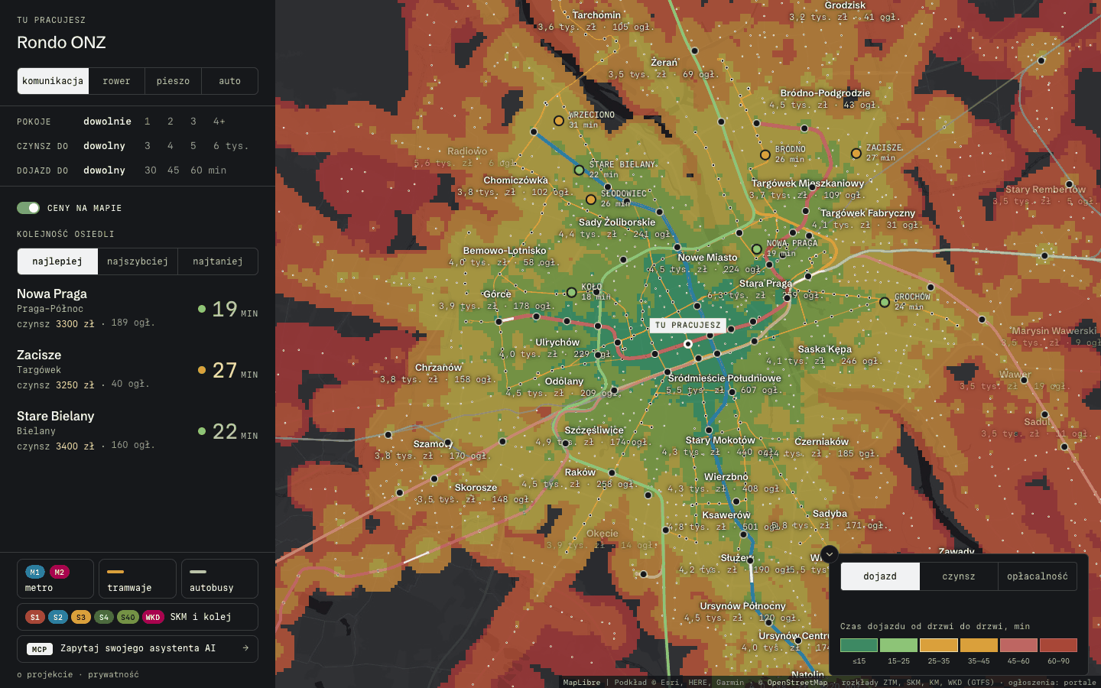1101x688 pixels.
Task: Switch legend to opłacalność tab
Action: [x=1038, y=576]
